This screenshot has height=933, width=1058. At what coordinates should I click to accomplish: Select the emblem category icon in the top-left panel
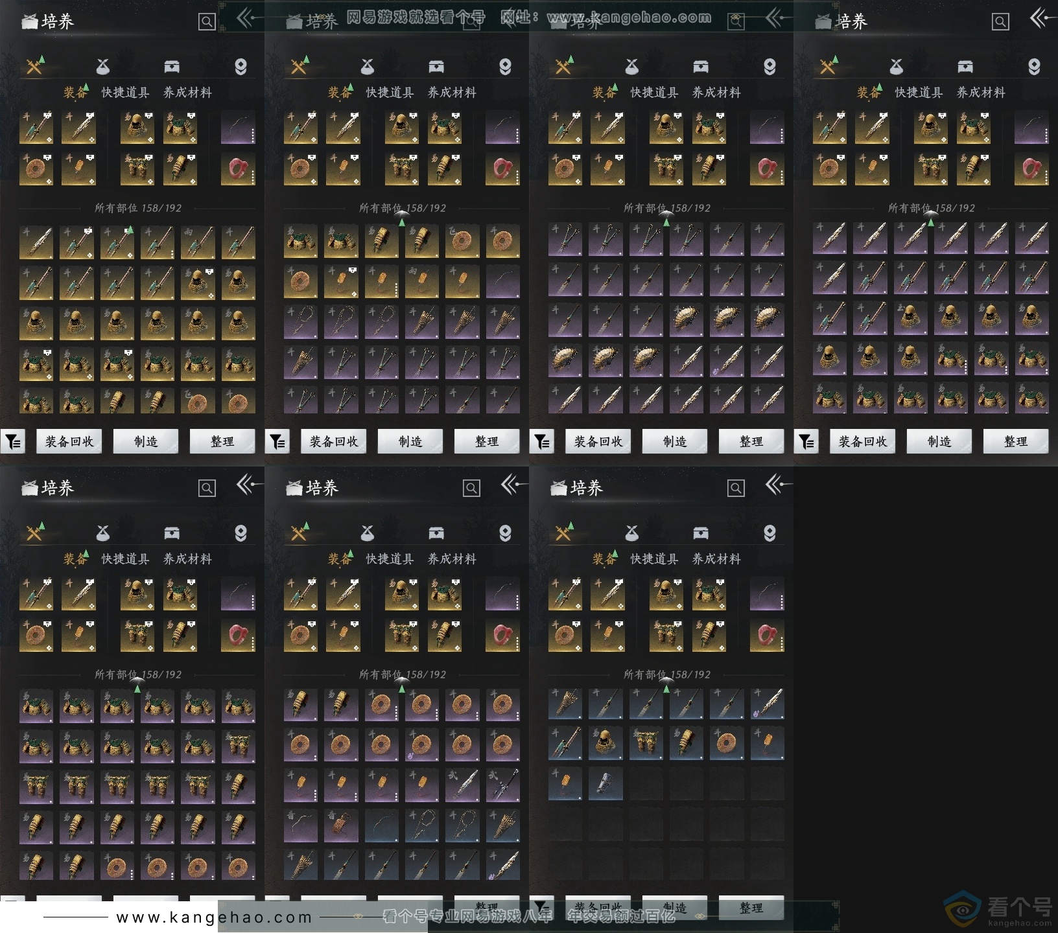click(x=241, y=67)
